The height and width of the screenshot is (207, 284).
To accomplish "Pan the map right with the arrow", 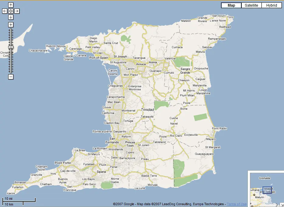I will 17,11.
